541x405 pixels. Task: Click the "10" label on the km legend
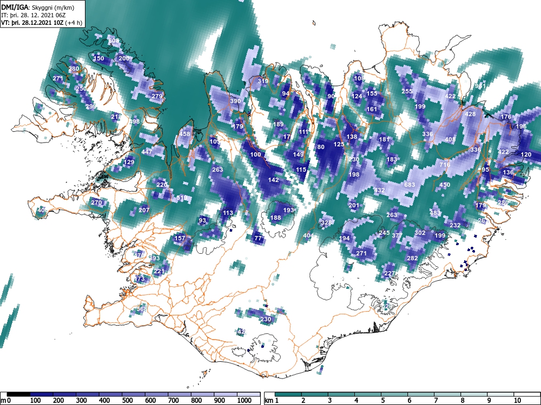point(517,401)
